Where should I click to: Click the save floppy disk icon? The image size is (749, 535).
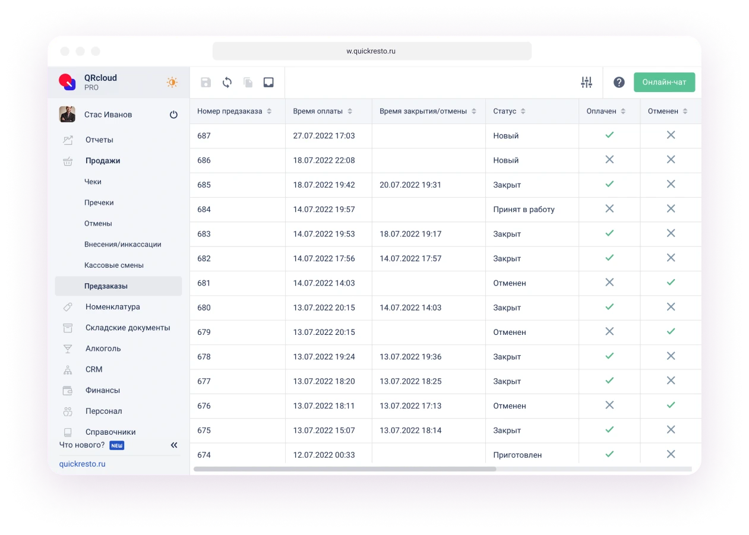coord(206,83)
